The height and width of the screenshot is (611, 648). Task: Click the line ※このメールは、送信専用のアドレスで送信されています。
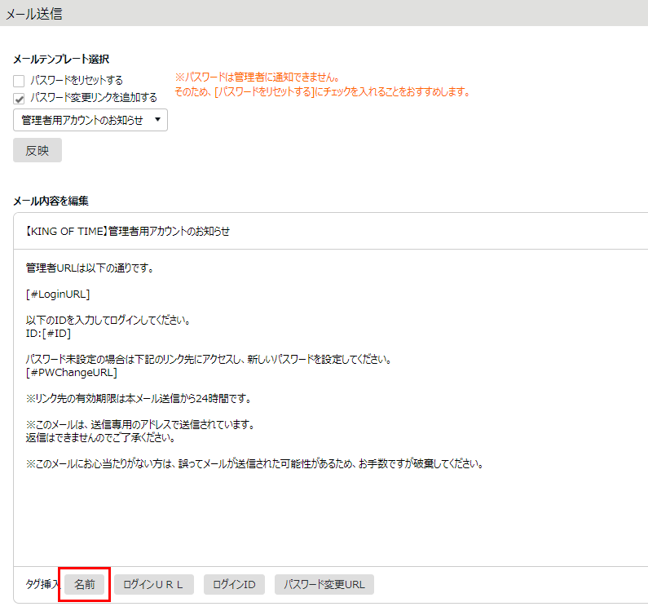pyautogui.click(x=140, y=424)
